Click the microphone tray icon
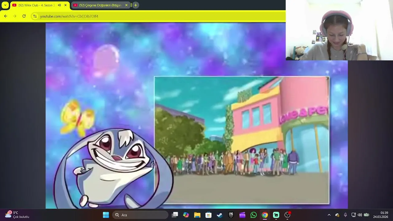The image size is (393, 221). click(x=345, y=215)
